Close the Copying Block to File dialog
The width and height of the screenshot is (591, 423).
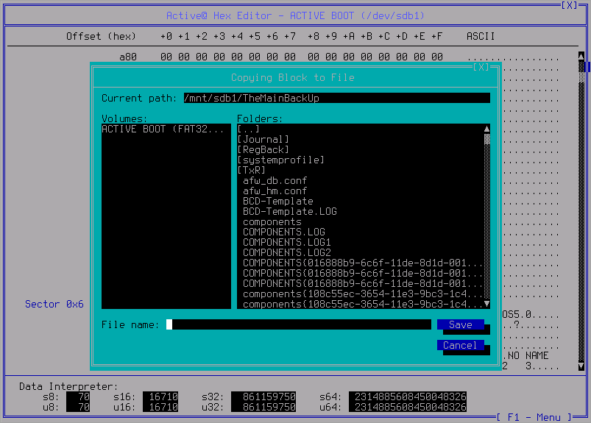click(x=481, y=67)
